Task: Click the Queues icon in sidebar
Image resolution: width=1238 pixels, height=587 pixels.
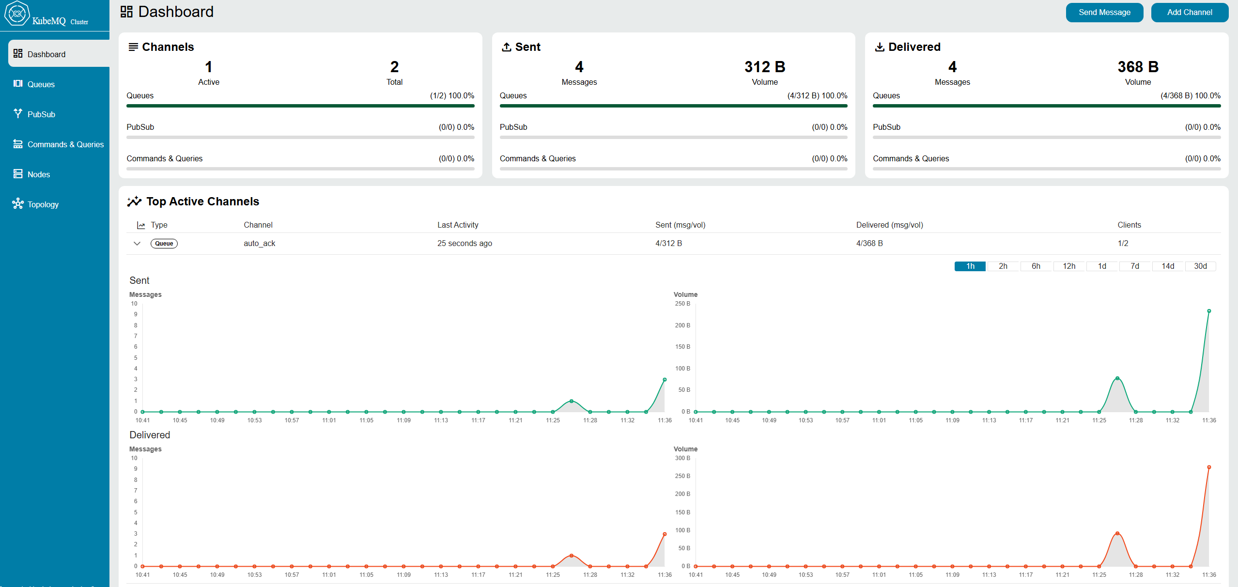Action: pyautogui.click(x=18, y=84)
